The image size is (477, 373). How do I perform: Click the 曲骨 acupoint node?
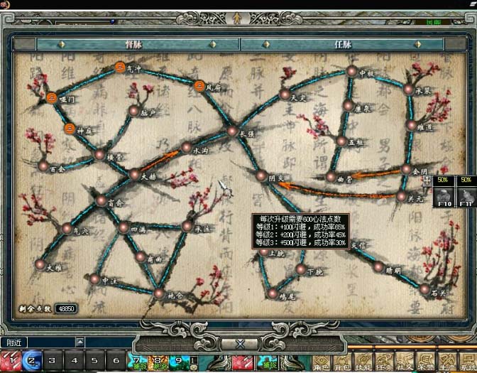click(330, 178)
